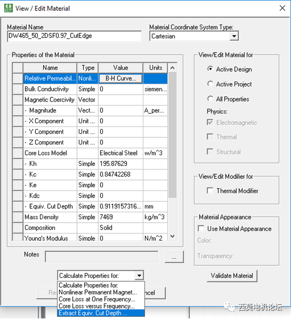The image size is (291, 320).
Task: Click the w/m^3 units cell
Action: click(155, 153)
